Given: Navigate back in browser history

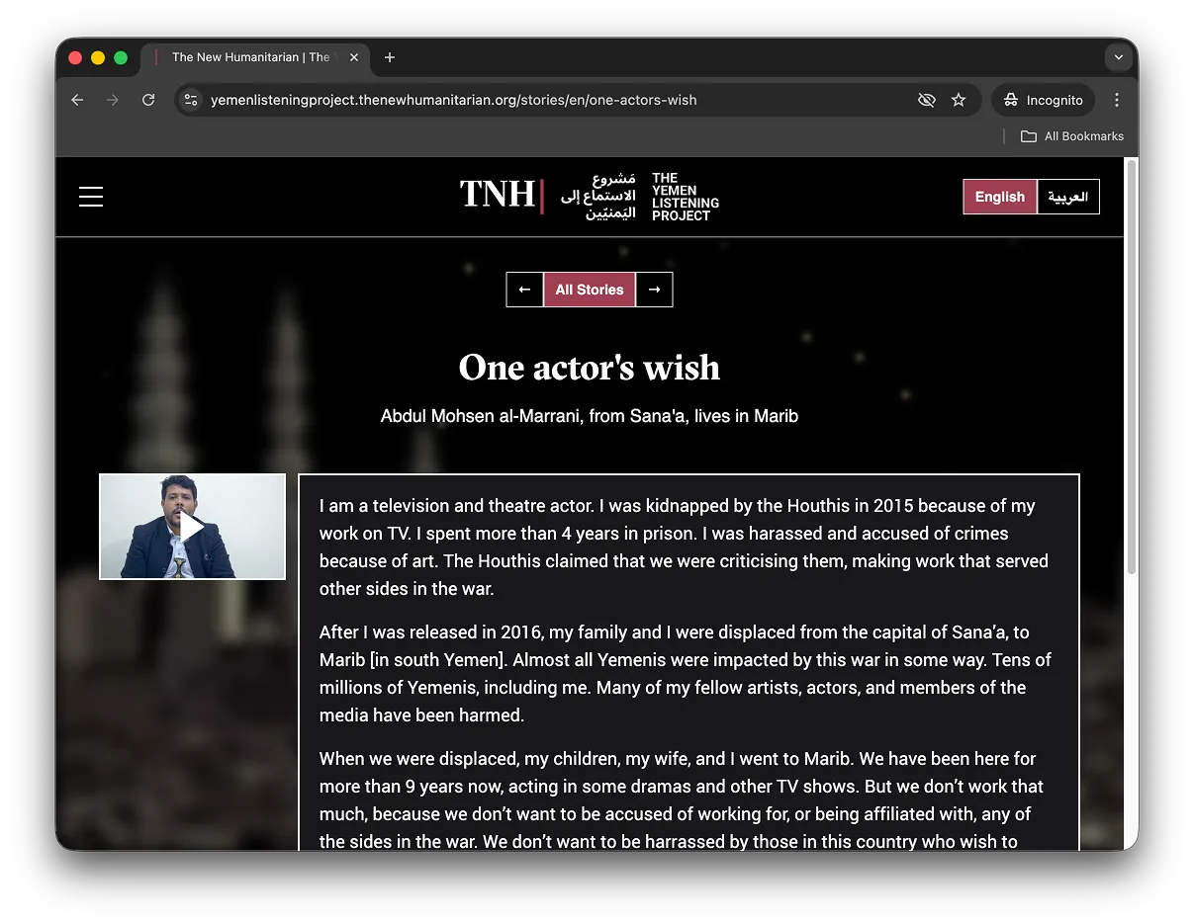Looking at the screenshot, I should [77, 100].
